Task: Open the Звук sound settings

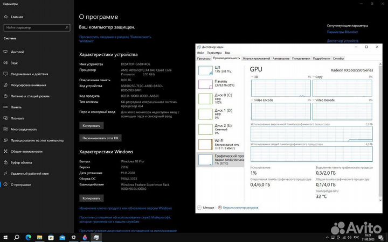Action: [15, 63]
